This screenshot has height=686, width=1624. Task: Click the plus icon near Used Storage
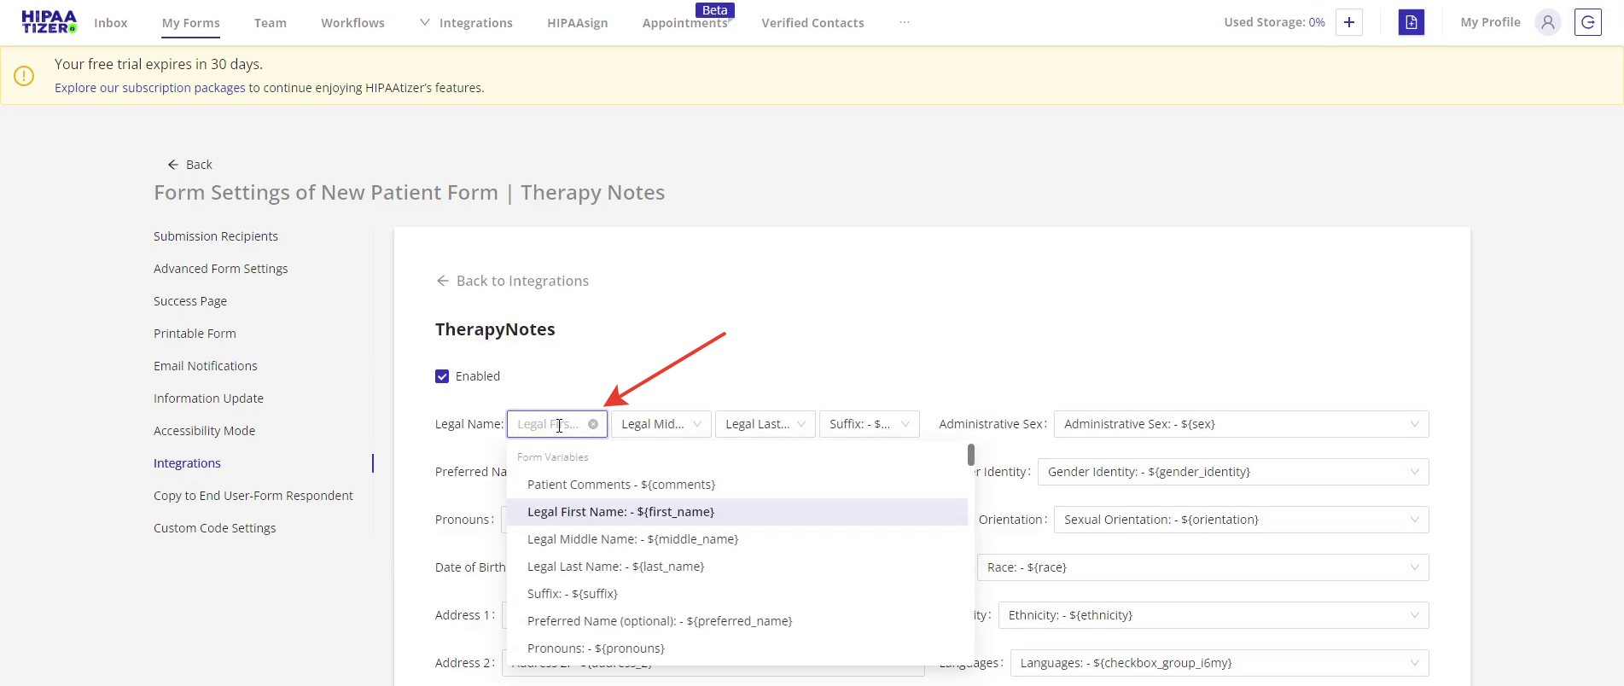1348,22
